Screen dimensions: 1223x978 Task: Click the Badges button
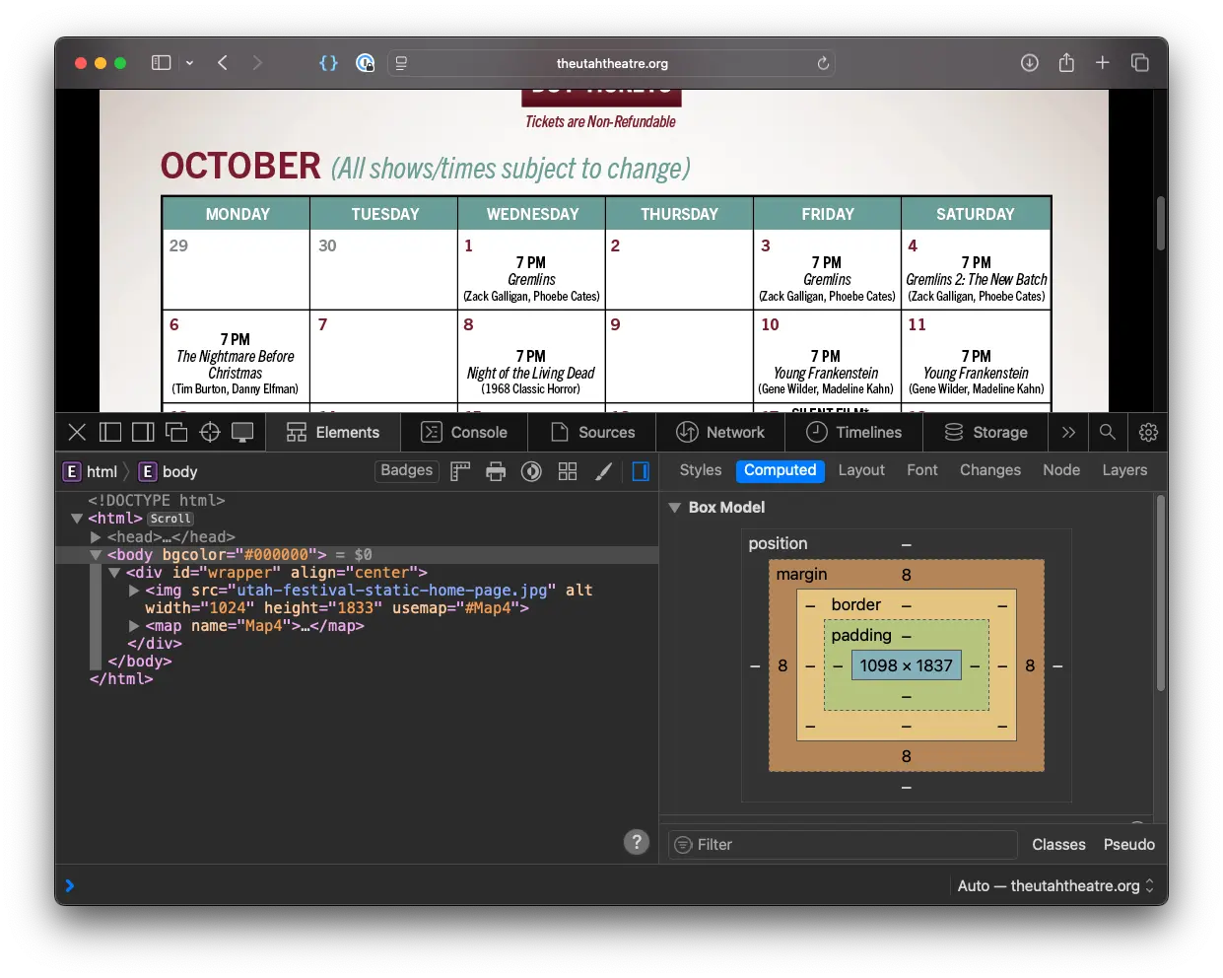pyautogui.click(x=407, y=470)
